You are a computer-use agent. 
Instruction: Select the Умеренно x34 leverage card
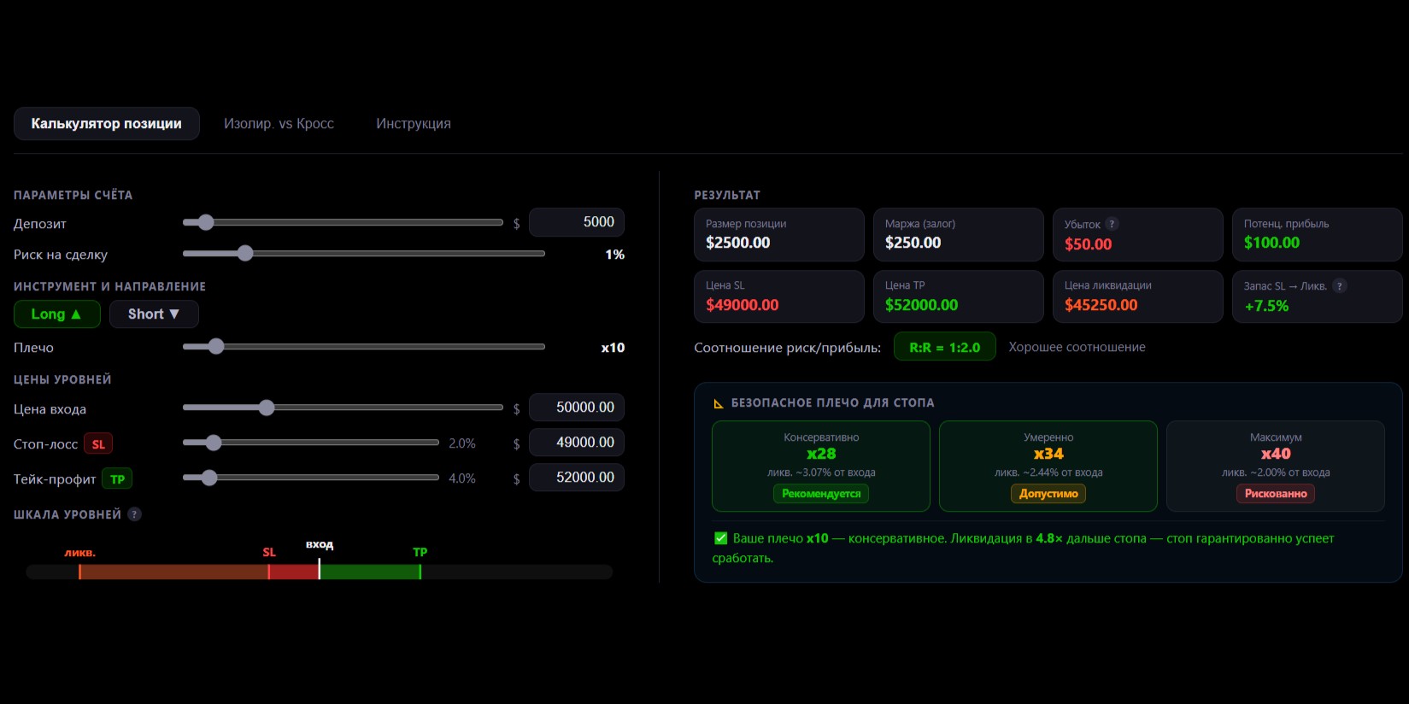point(1048,466)
